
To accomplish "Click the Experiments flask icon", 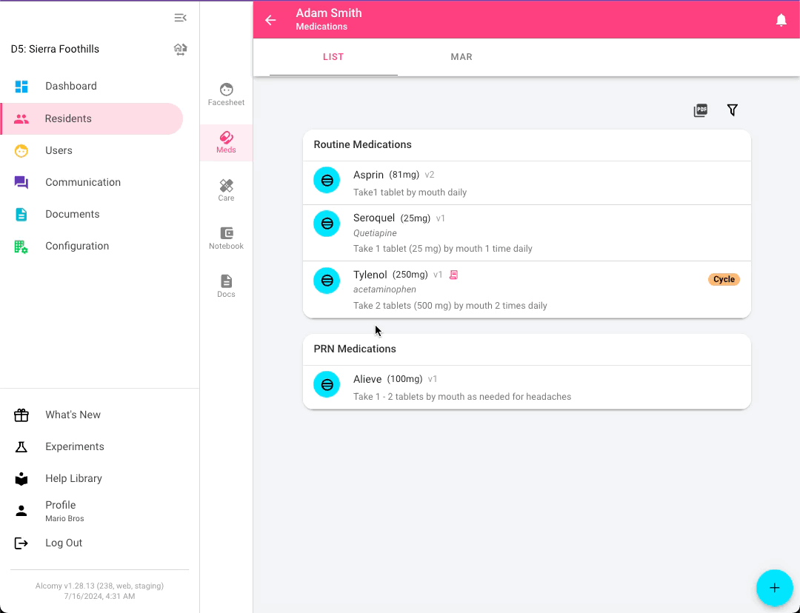I will click(x=21, y=447).
